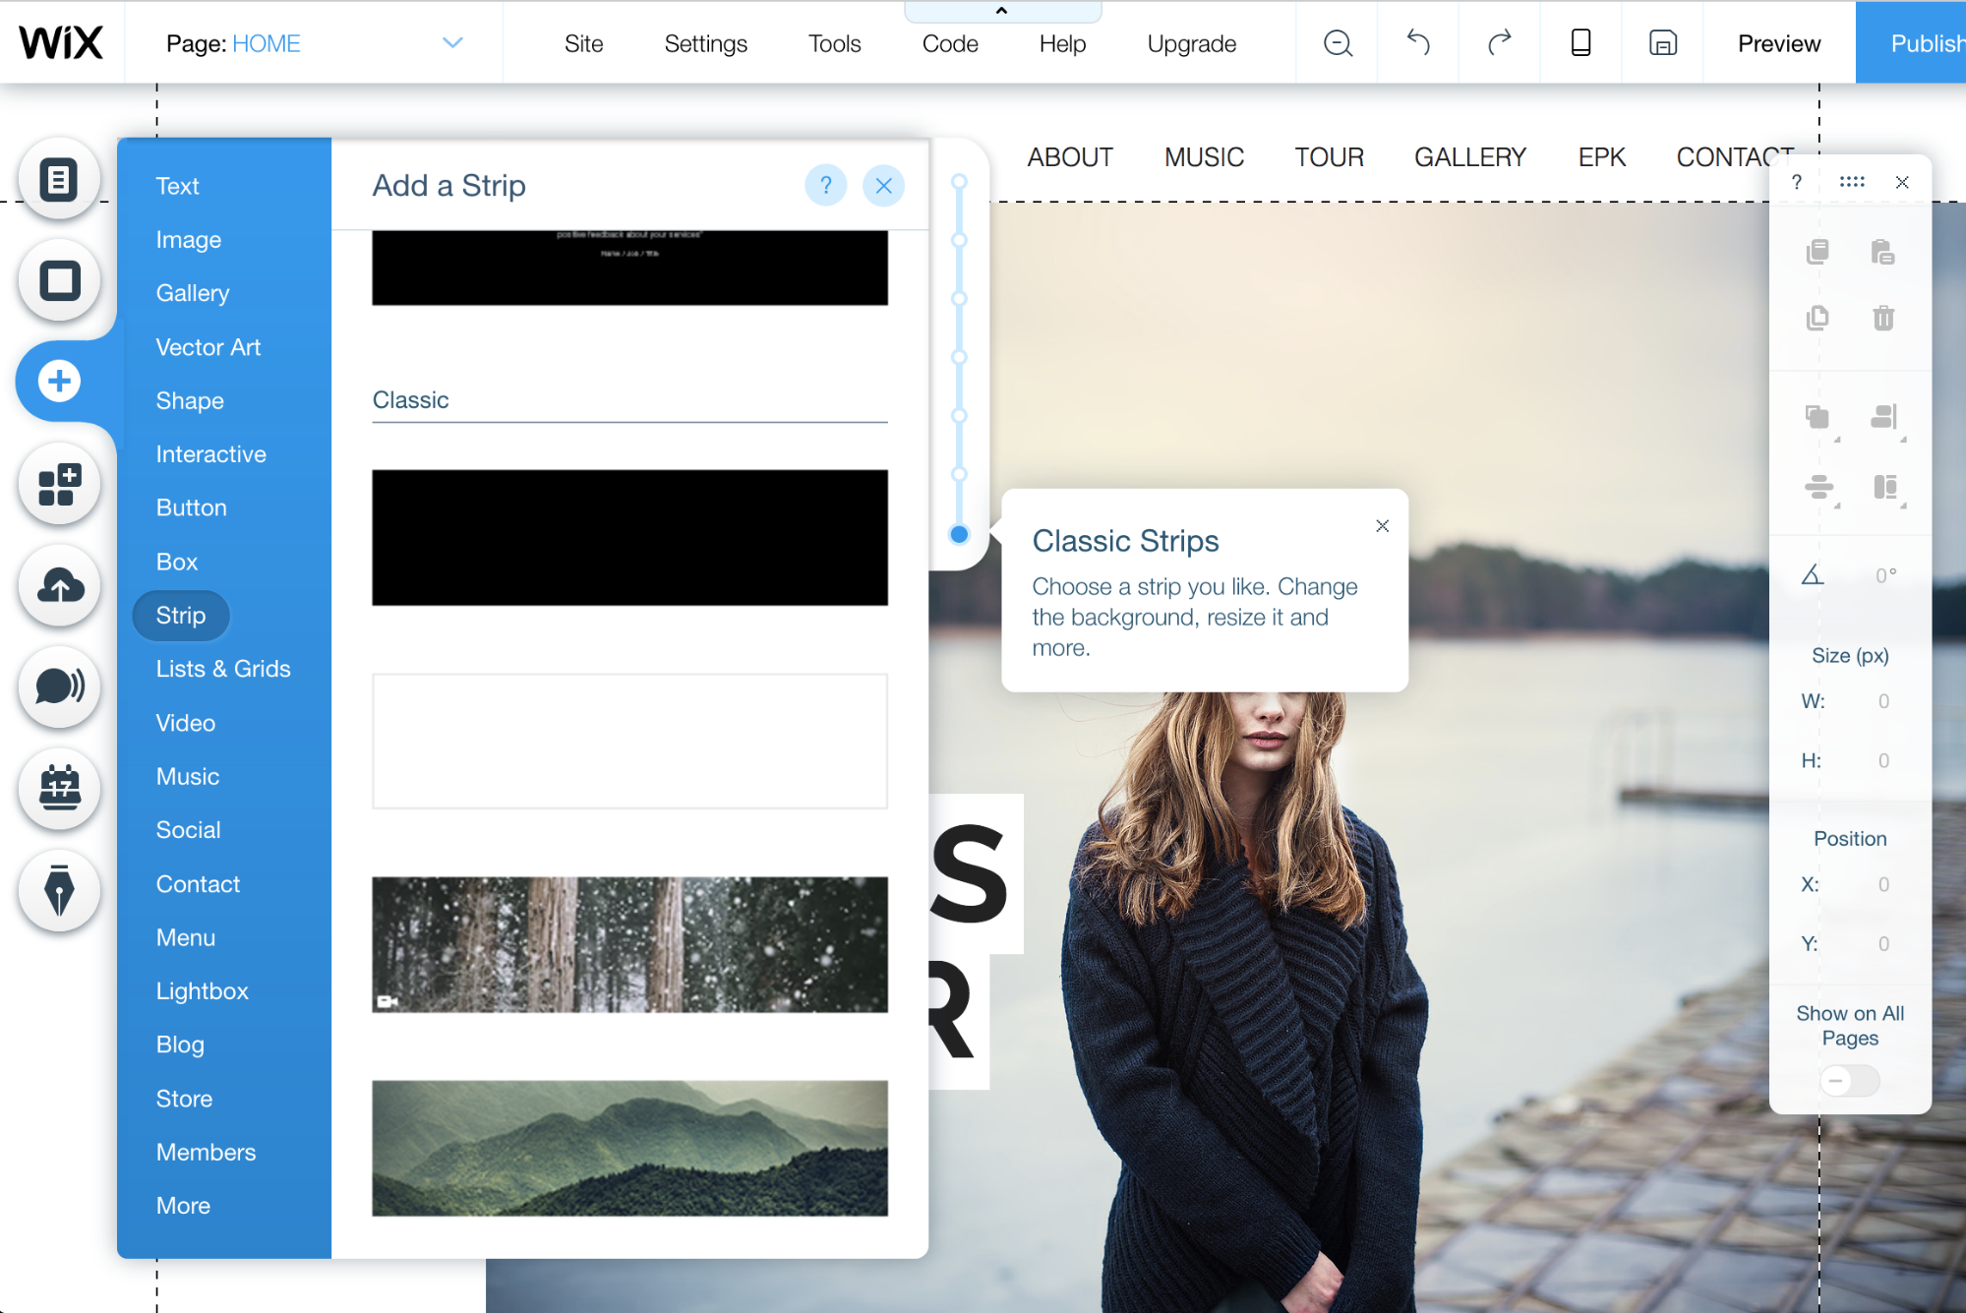Close the Add a Strip panel
1966x1313 pixels.
pyautogui.click(x=883, y=185)
